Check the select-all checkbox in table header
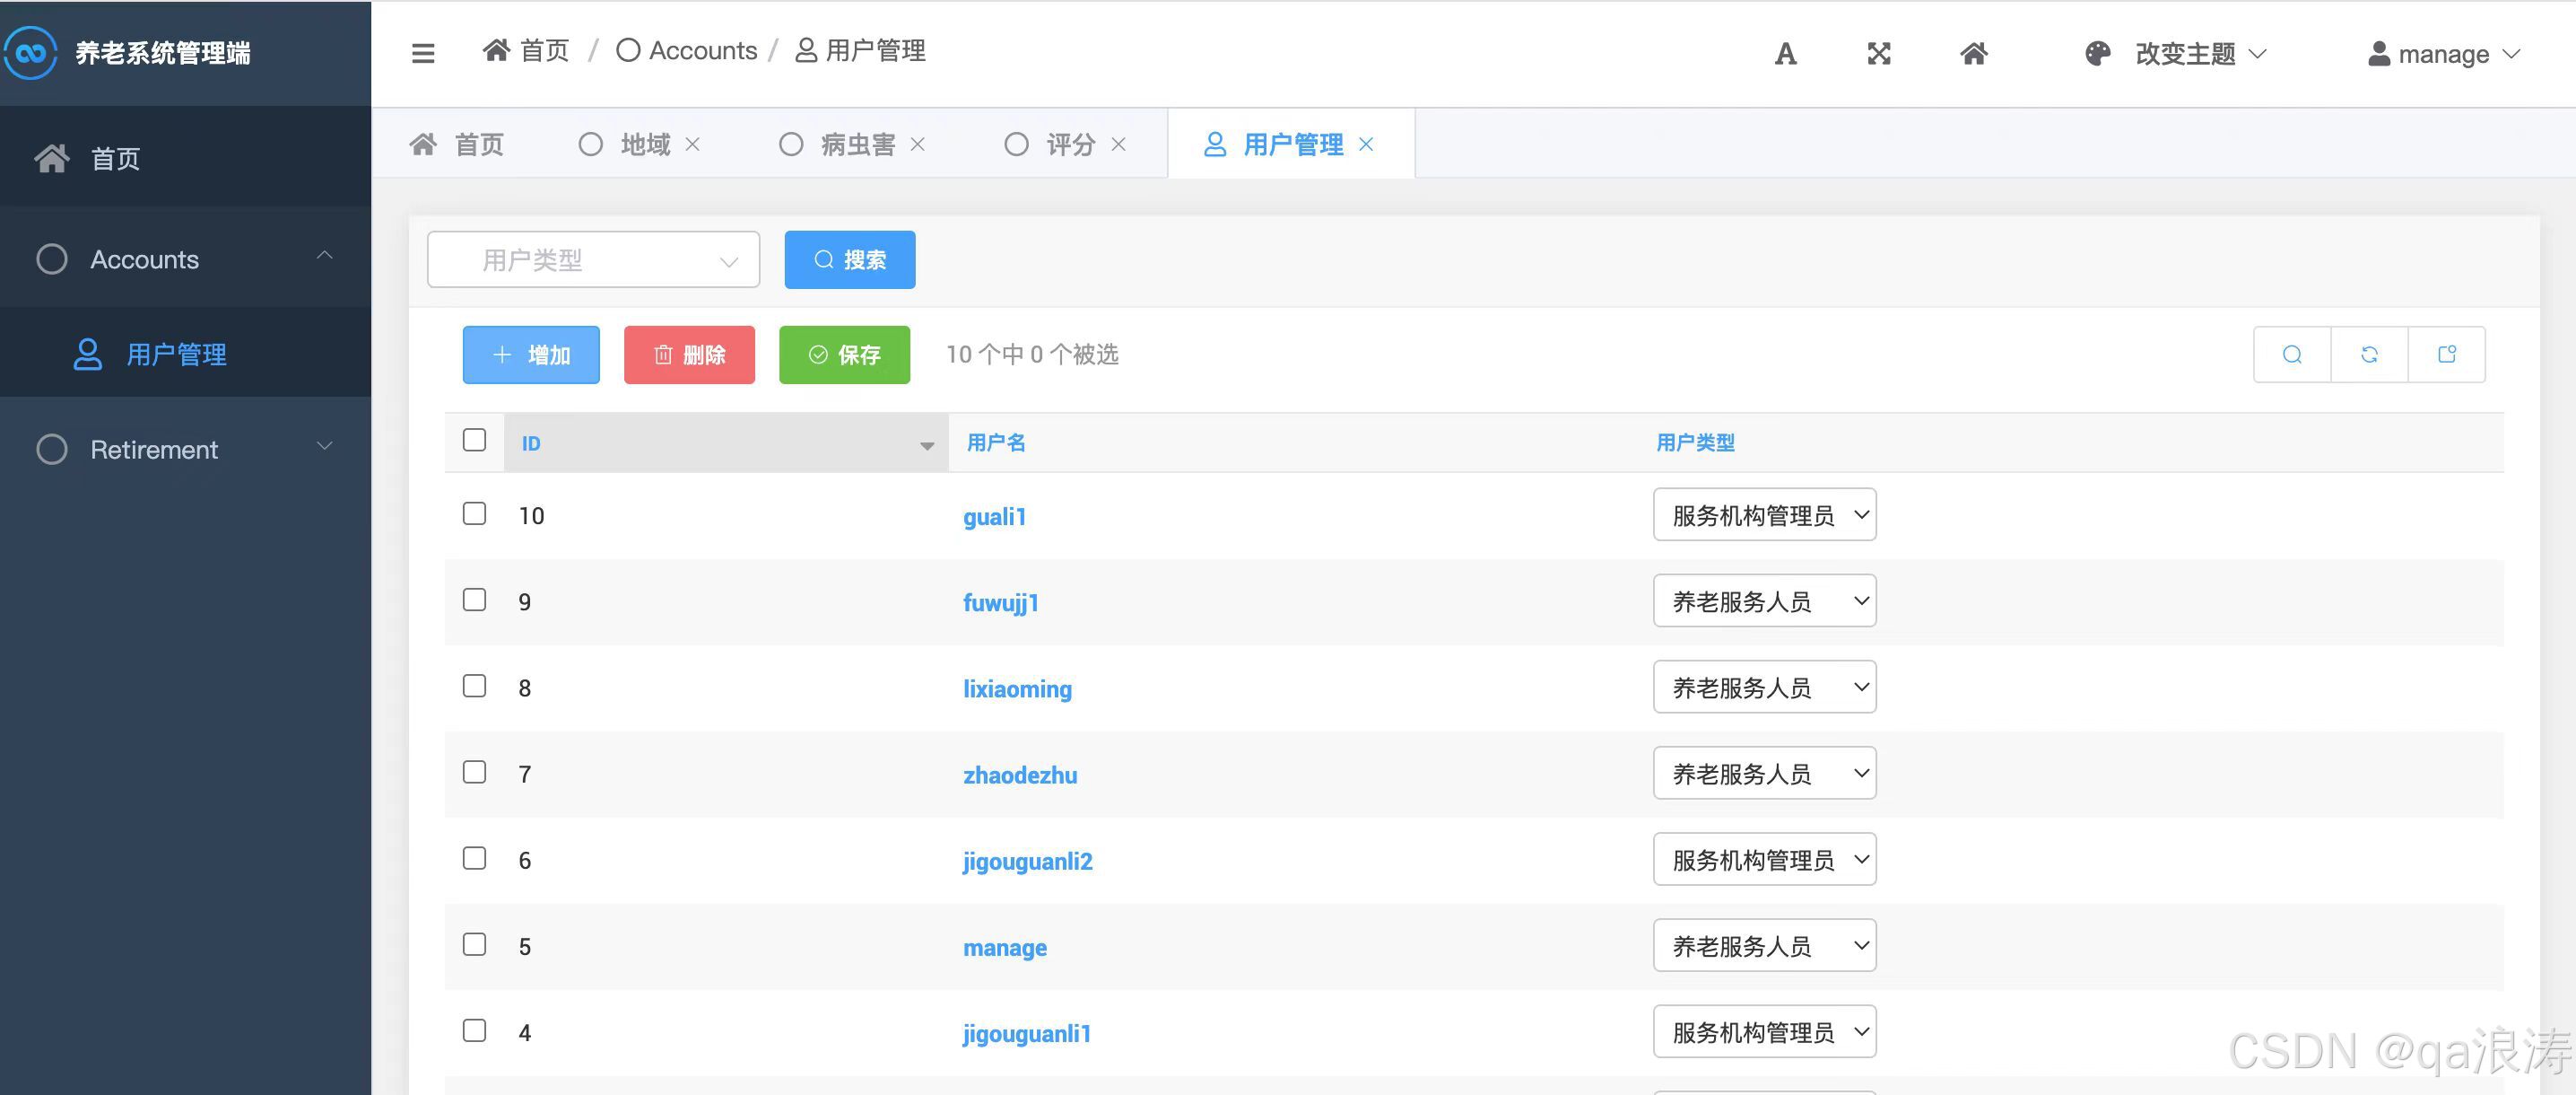This screenshot has height=1095, width=2576. coord(475,441)
